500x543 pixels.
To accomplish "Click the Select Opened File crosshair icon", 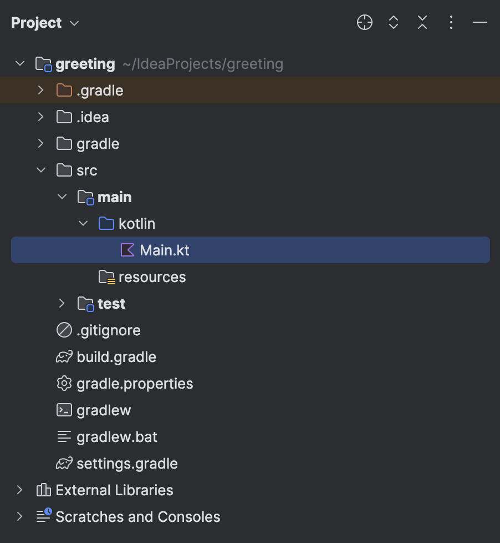I will pos(364,23).
